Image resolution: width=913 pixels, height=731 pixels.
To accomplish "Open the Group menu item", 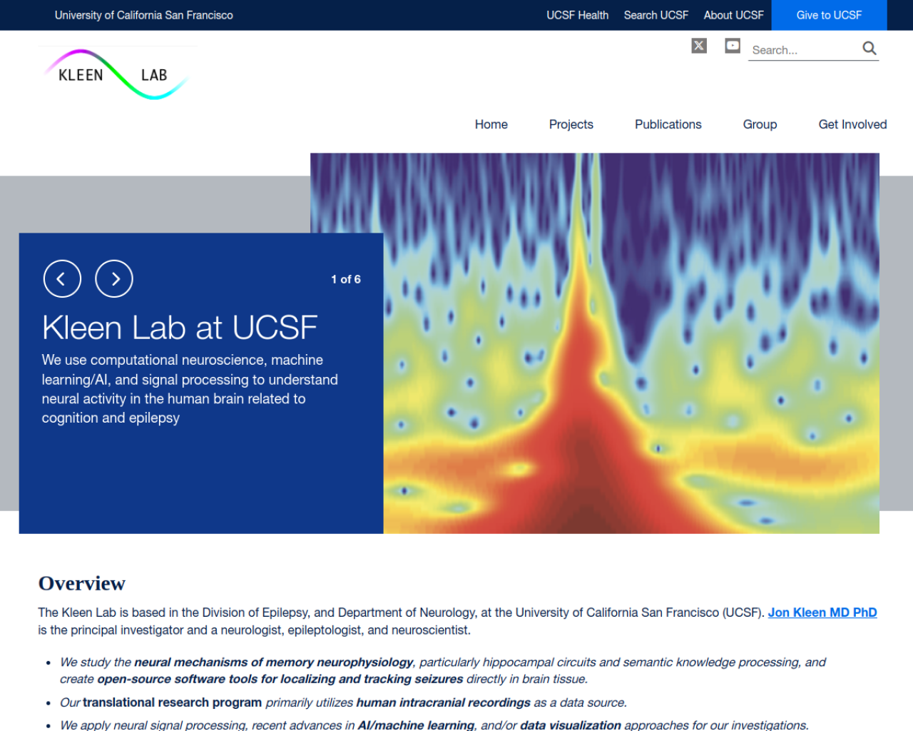I will pyautogui.click(x=760, y=124).
